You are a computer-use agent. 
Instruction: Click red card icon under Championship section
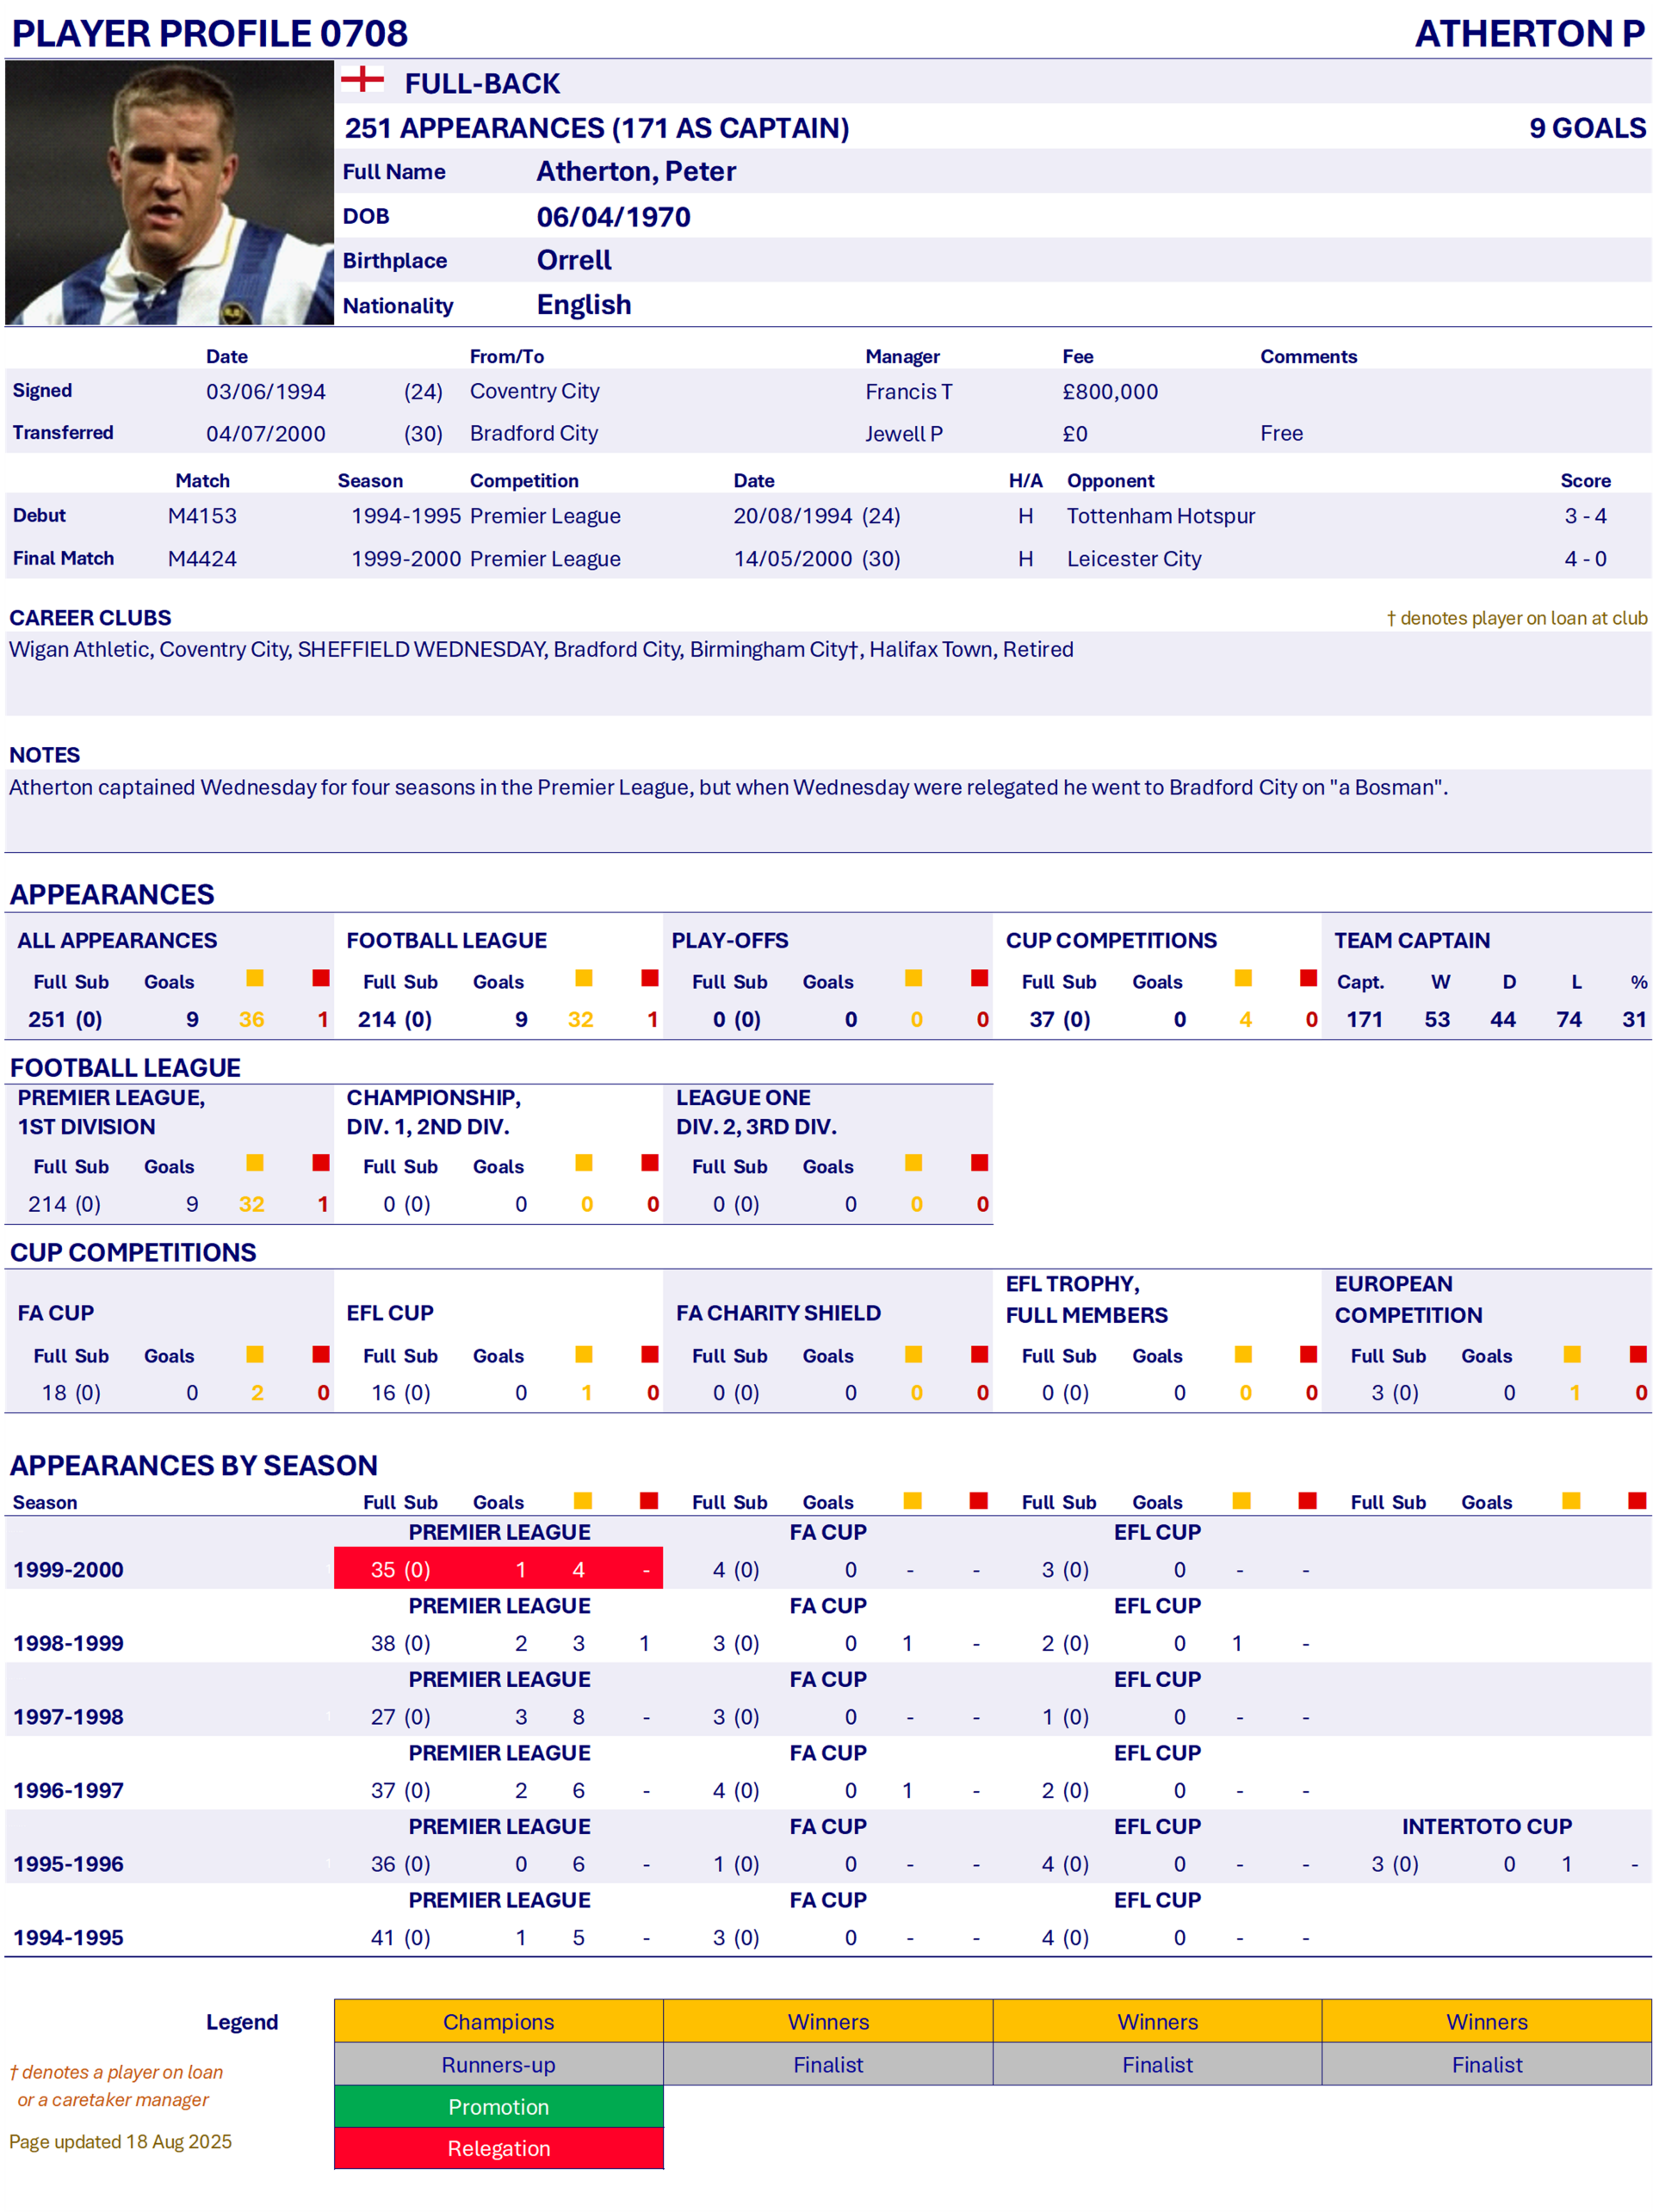click(x=650, y=1162)
